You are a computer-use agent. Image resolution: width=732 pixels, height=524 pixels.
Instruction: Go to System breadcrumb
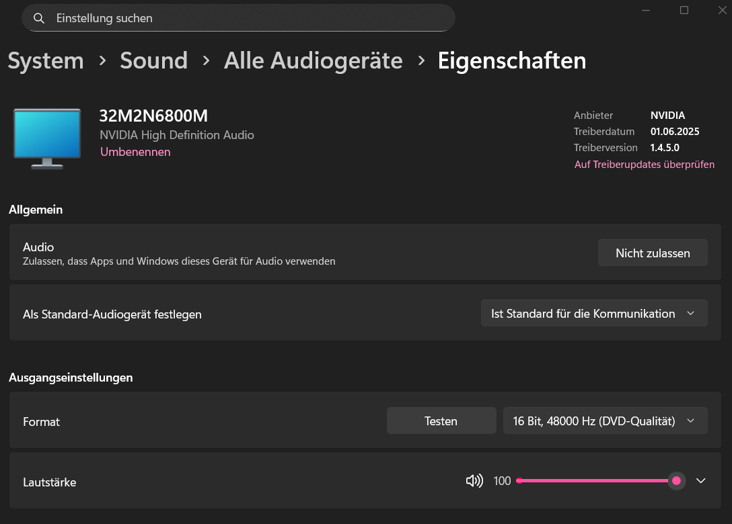click(x=46, y=60)
